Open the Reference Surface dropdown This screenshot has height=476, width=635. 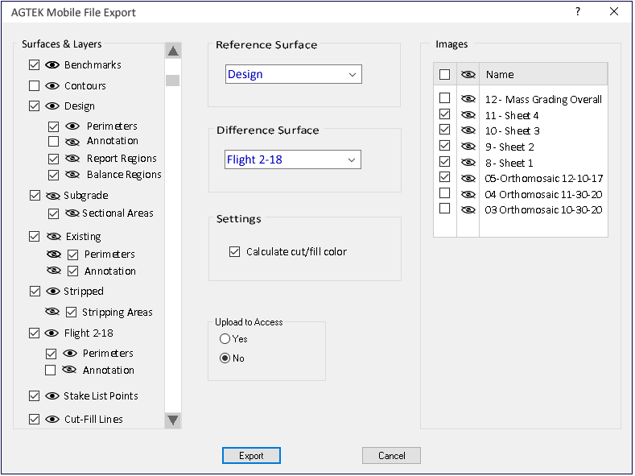293,75
